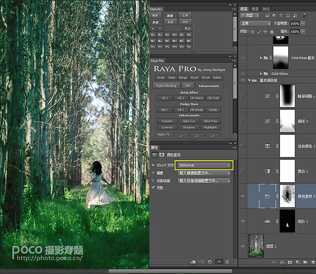Open the 填充 fill slider arrow
Screen dimensions: 316x274
coord(303,32)
